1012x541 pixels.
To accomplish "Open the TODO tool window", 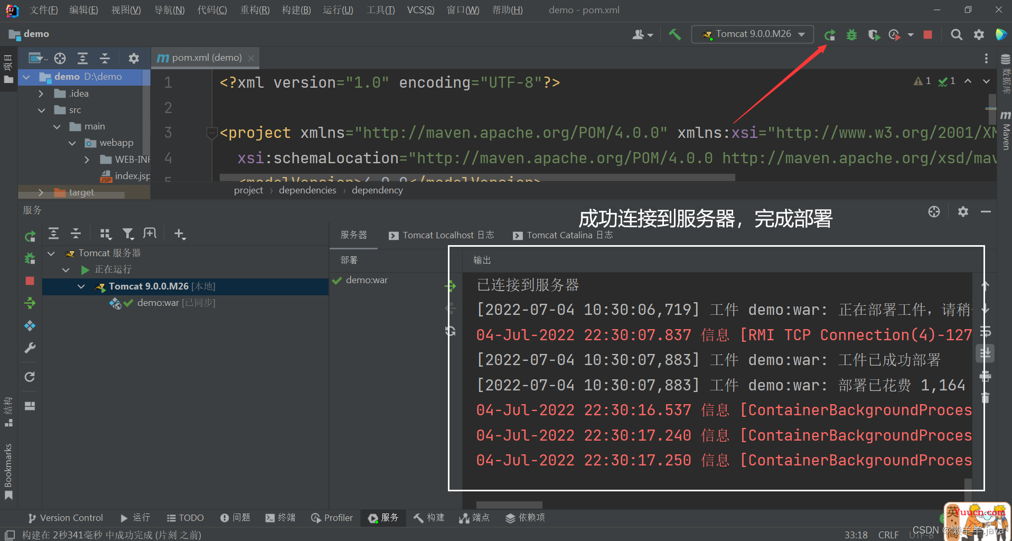I will tap(185, 518).
